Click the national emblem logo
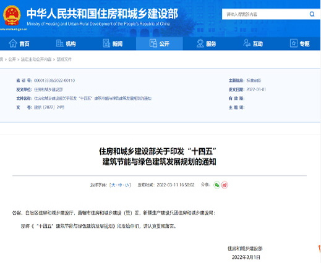This screenshot has width=321, height=263. 12,15
